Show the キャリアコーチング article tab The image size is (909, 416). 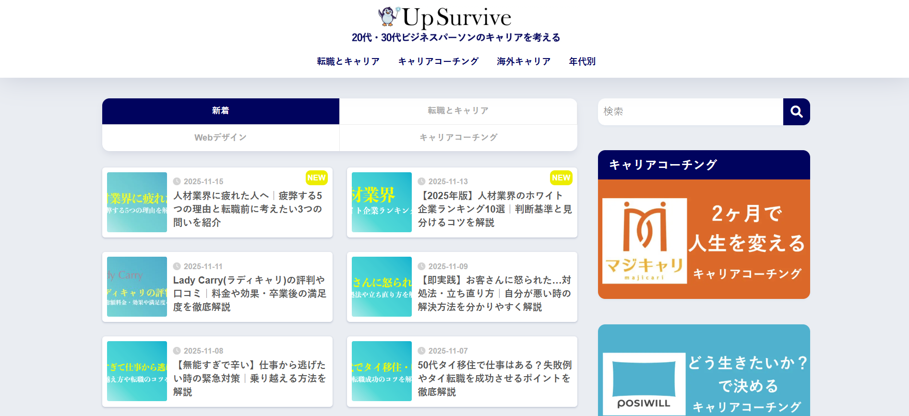coord(458,138)
